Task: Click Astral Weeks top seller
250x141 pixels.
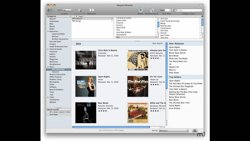Action: 175,106
